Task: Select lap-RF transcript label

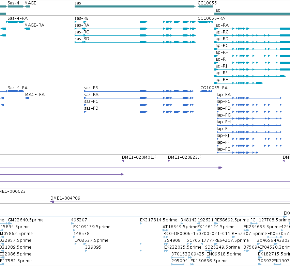Action: (x=221, y=73)
